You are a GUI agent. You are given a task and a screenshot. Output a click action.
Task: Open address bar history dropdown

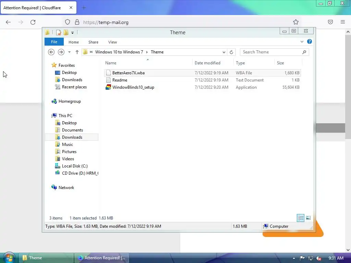[223, 52]
